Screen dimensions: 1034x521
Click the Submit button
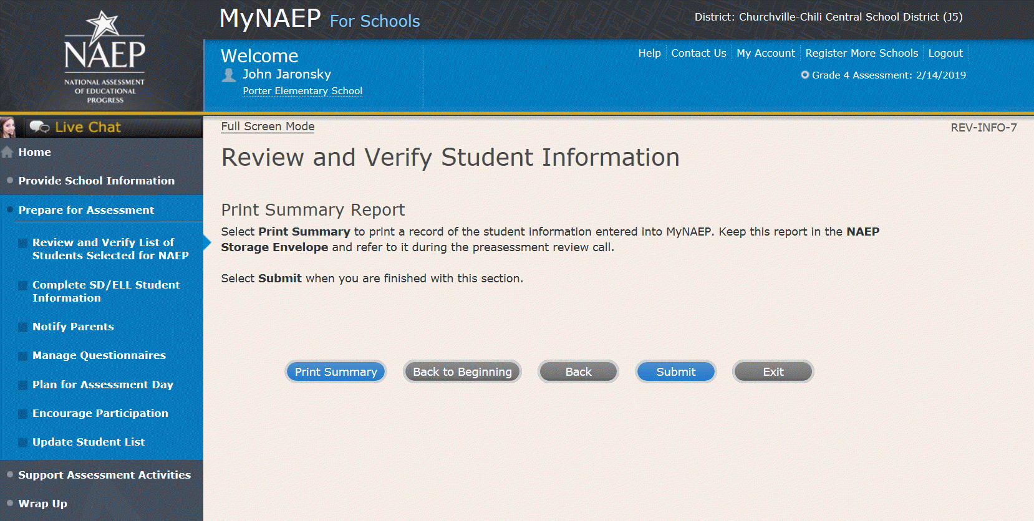[x=675, y=372]
